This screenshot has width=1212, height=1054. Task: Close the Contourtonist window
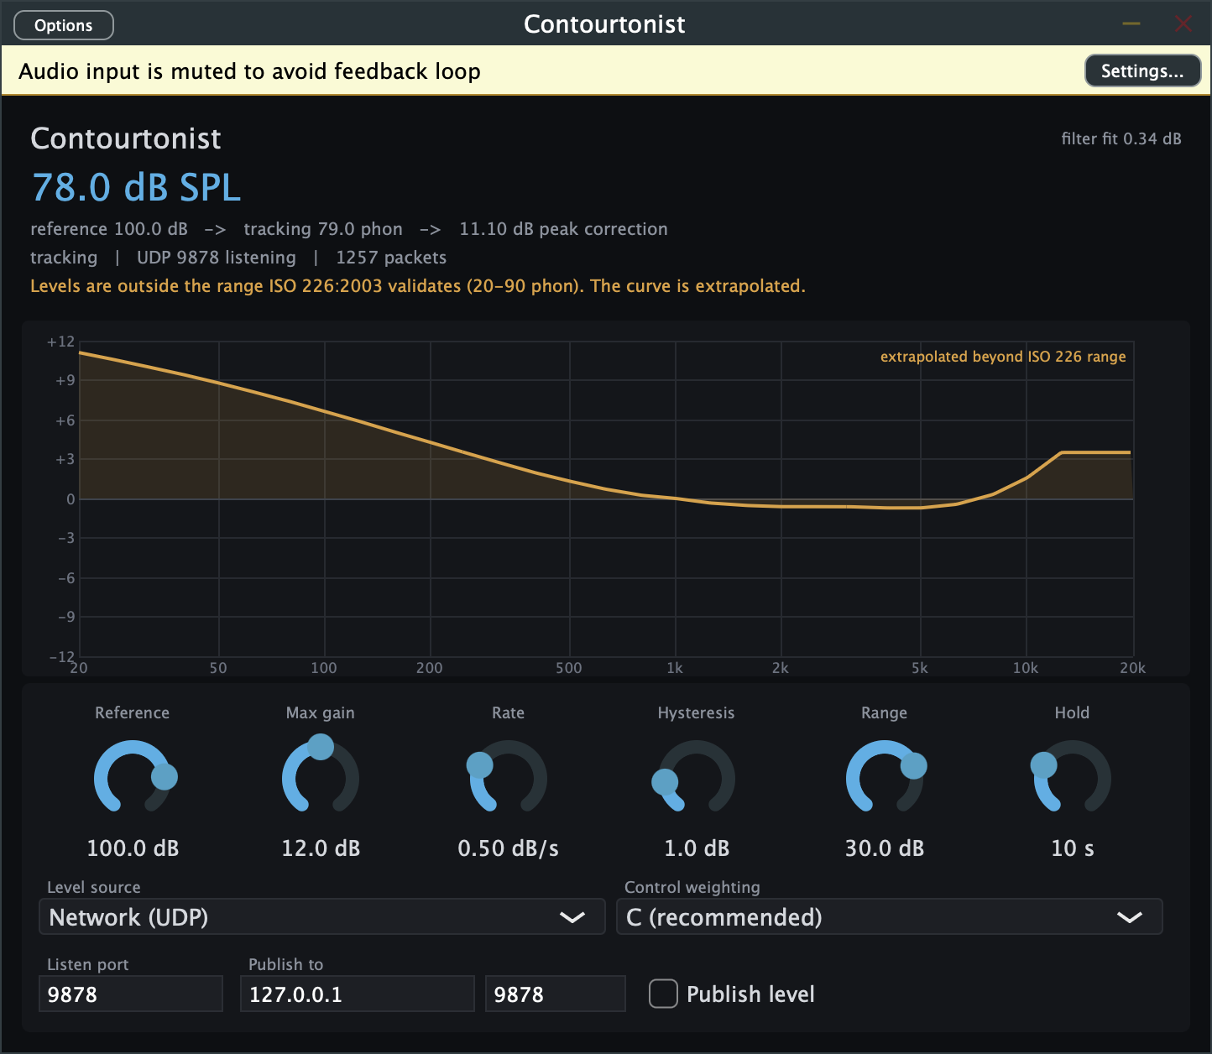click(x=1183, y=23)
